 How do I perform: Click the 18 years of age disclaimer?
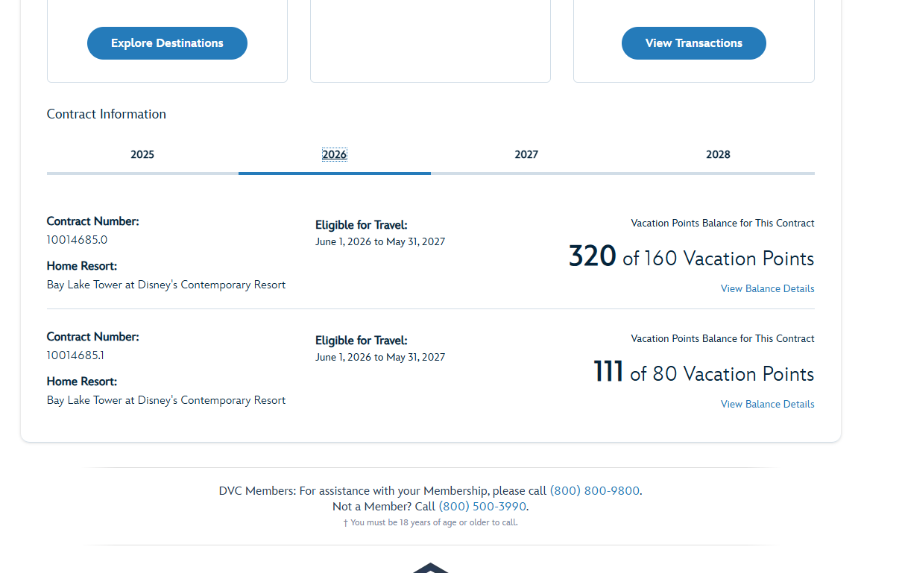click(x=431, y=523)
